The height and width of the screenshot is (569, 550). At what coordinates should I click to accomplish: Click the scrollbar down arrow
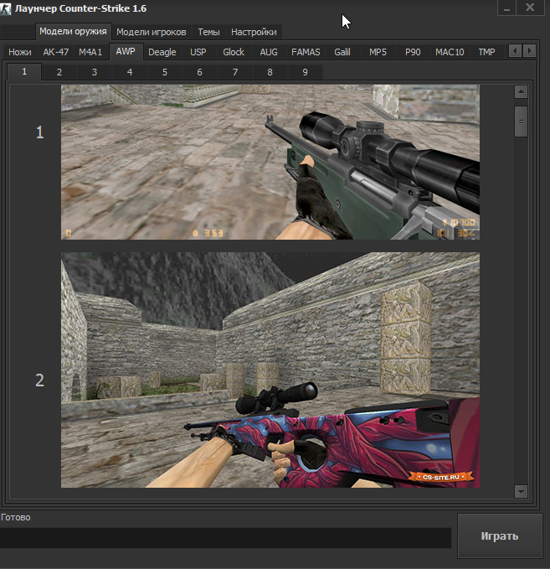click(521, 492)
